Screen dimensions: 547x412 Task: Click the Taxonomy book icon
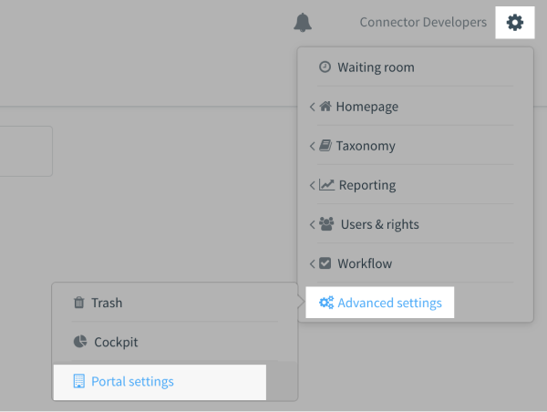[325, 146]
